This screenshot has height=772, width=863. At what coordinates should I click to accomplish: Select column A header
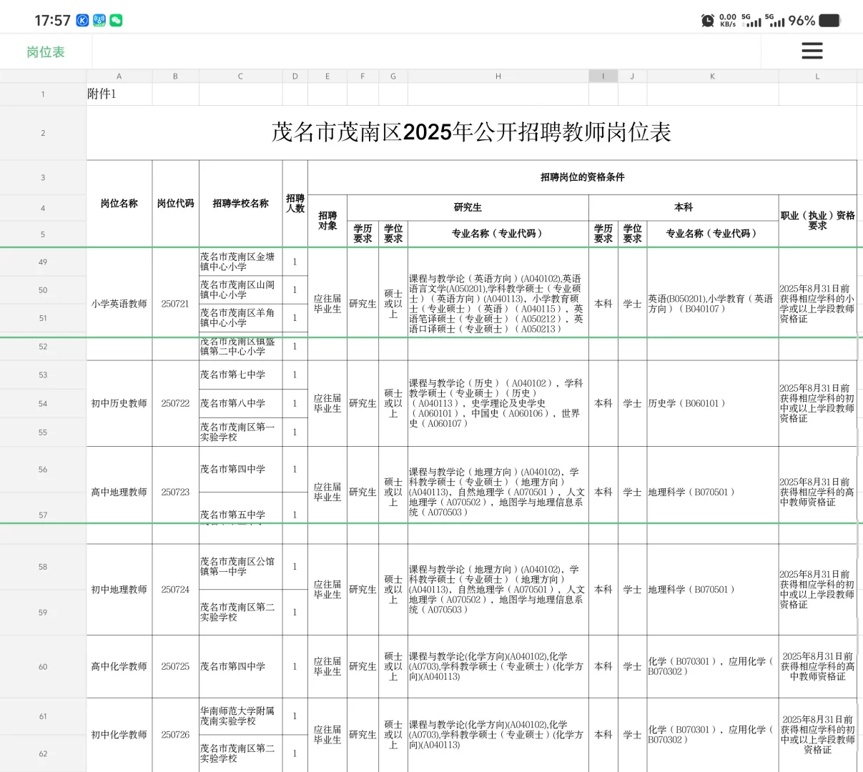coord(119,76)
